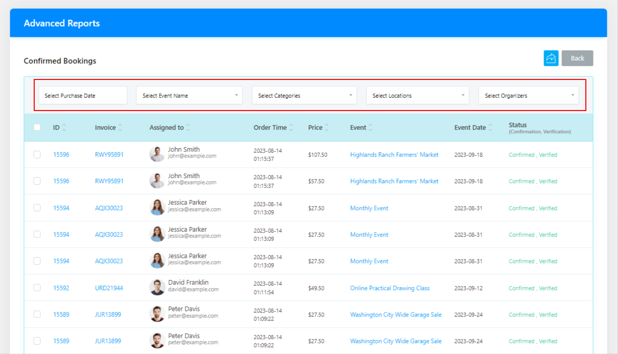Toggle sort arrows on Invoice column
Image resolution: width=618 pixels, height=354 pixels.
(120, 128)
